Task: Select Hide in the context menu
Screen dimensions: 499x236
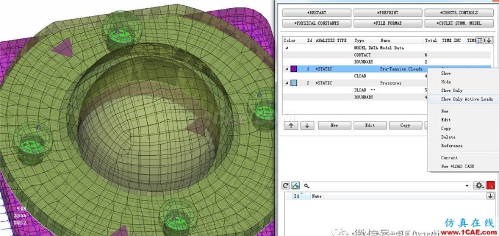Action: (x=446, y=82)
